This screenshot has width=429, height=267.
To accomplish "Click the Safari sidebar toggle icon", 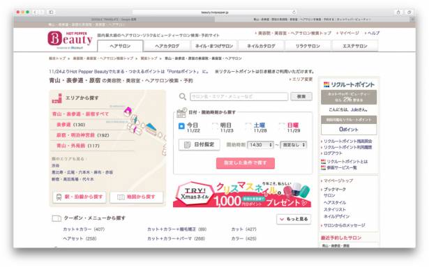I will 51,12.
